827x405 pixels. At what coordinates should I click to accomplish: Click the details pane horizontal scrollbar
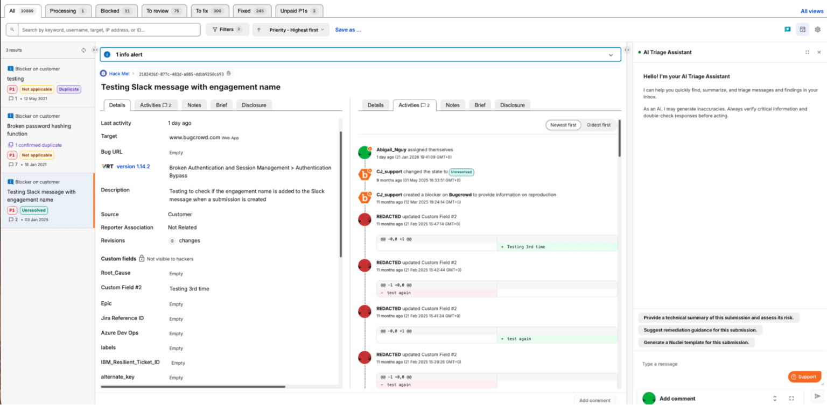pos(193,386)
